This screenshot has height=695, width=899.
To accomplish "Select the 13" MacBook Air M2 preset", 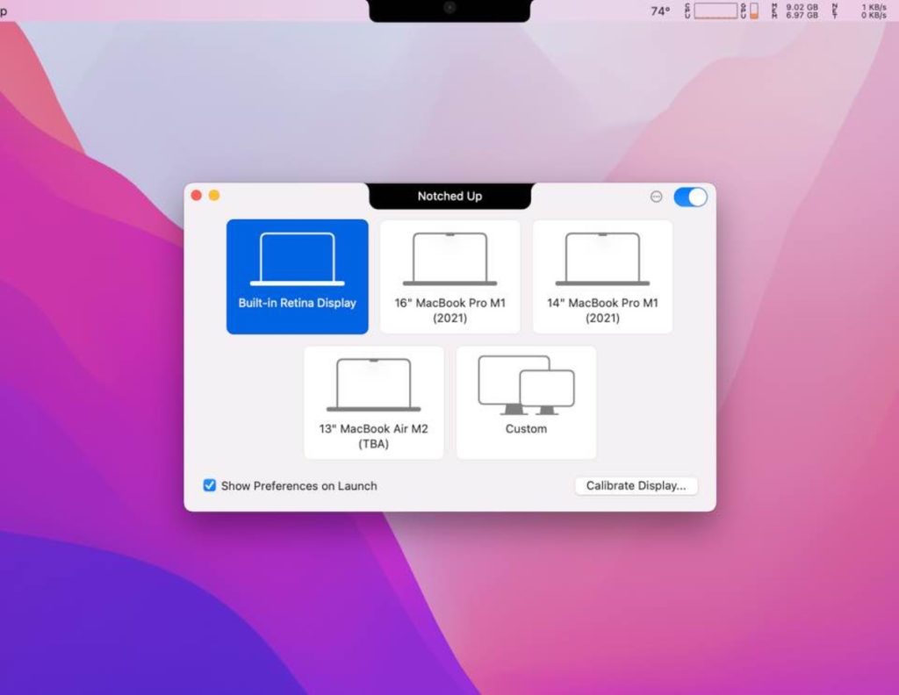I will point(373,402).
